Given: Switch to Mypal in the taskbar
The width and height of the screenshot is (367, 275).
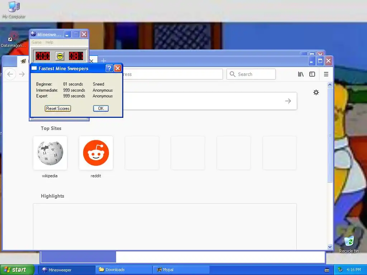Looking at the screenshot, I should click(x=181, y=270).
